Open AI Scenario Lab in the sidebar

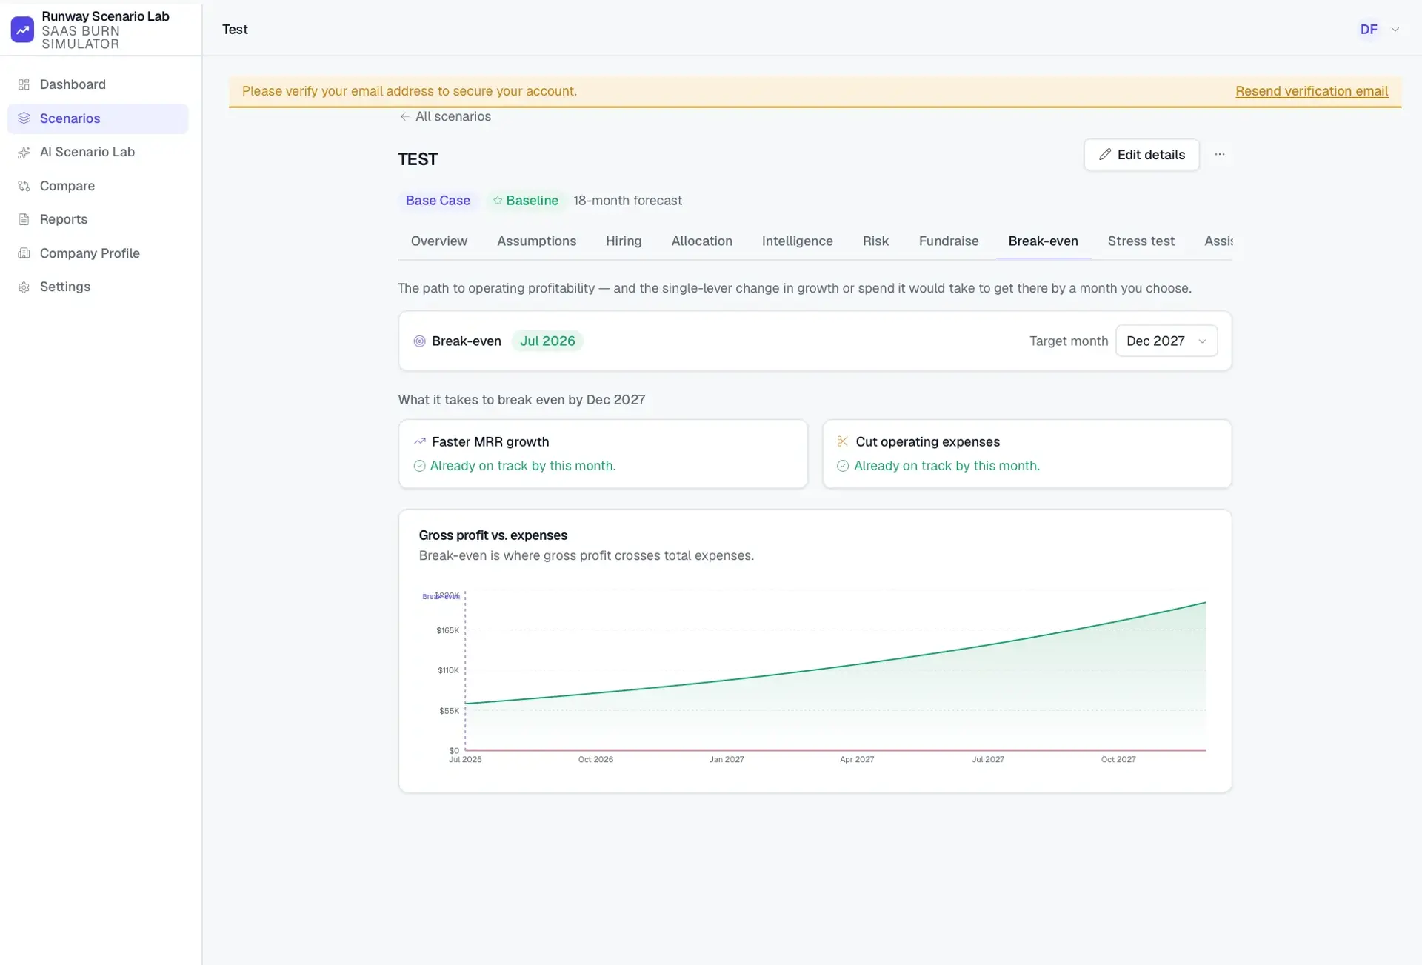pyautogui.click(x=98, y=152)
